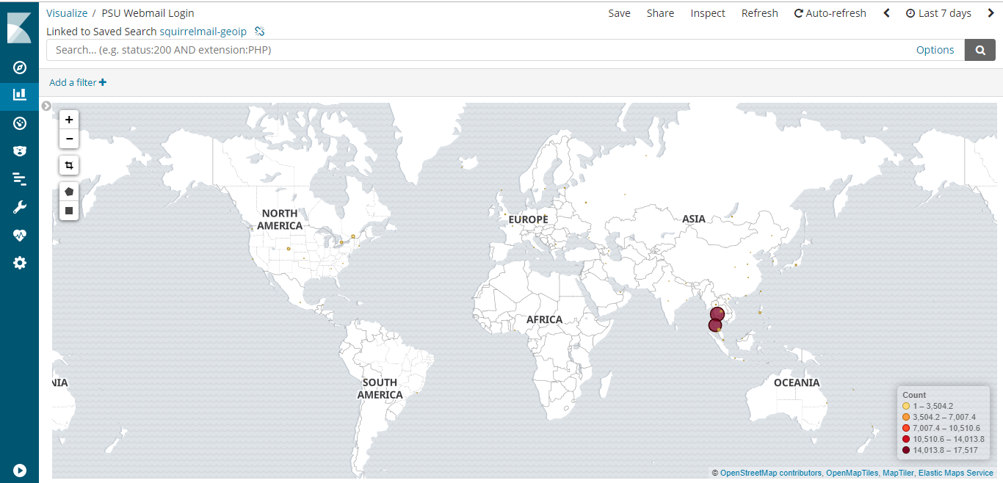
Task: Click the dark red 14,013.8 – 17,517 legend swatch
Action: click(x=906, y=450)
